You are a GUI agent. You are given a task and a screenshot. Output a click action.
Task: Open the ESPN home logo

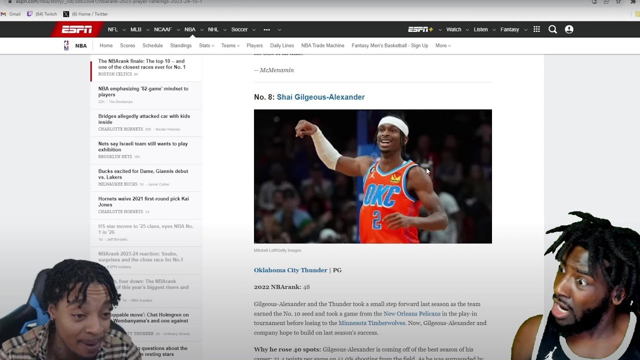77,29
